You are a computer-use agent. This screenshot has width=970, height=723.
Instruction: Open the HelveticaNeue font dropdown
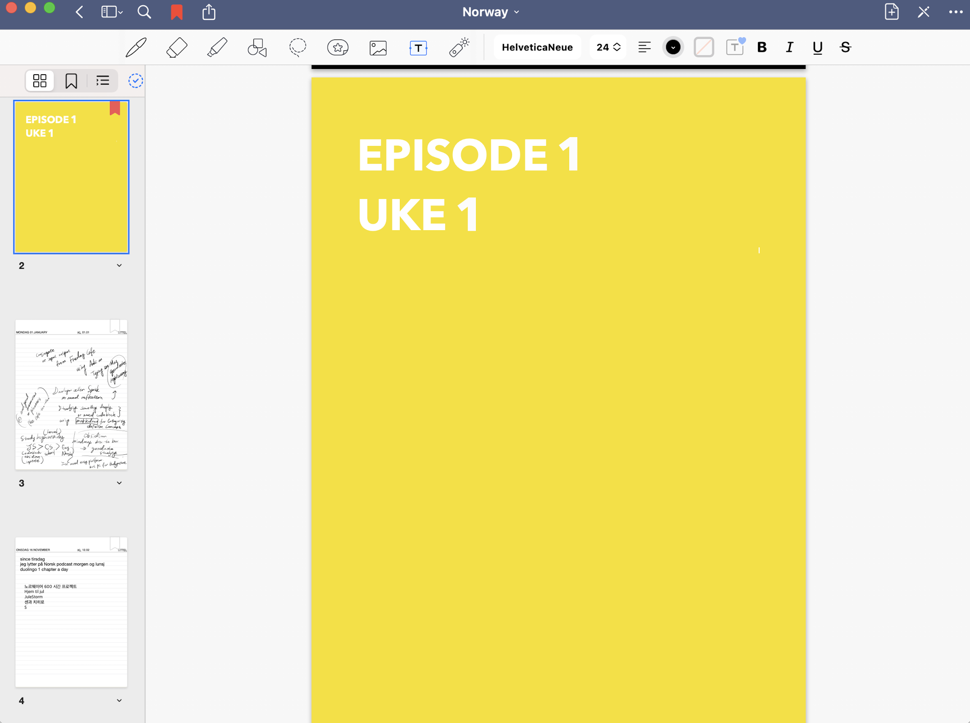pos(537,47)
